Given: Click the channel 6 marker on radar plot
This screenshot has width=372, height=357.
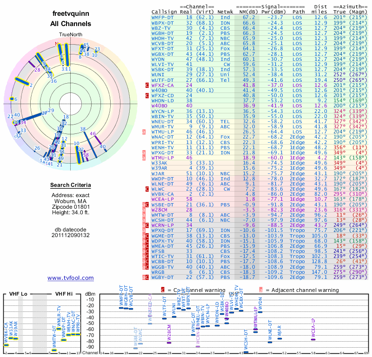Looking at the screenshot, I should pos(11,99).
